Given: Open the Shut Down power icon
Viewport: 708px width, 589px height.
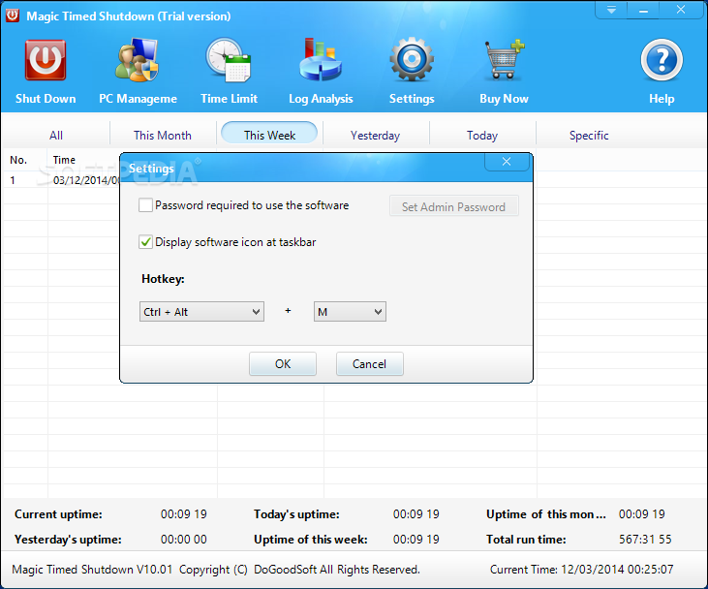Looking at the screenshot, I should 46,60.
